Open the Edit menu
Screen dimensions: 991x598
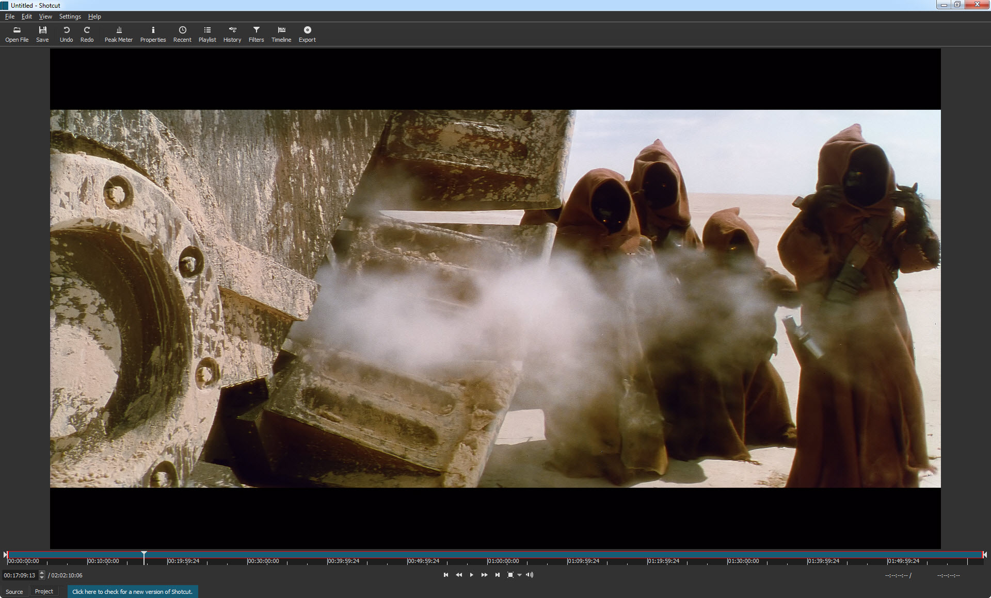point(27,16)
